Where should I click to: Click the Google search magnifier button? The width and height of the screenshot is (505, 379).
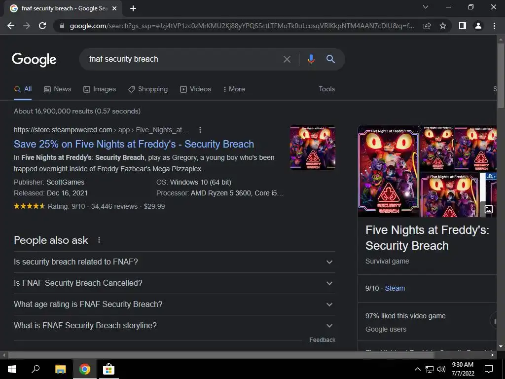pyautogui.click(x=331, y=59)
